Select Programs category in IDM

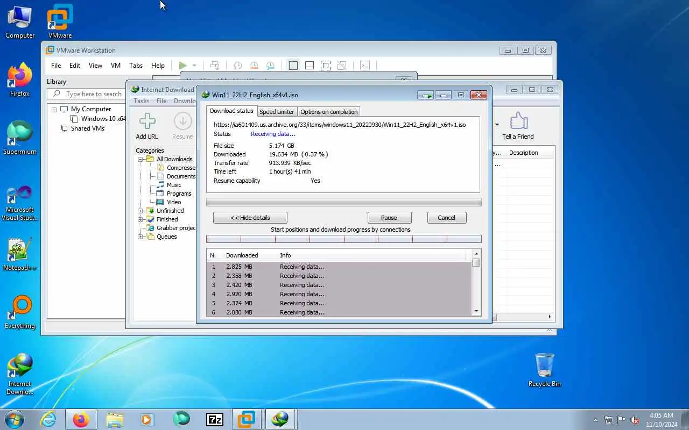pos(174,193)
